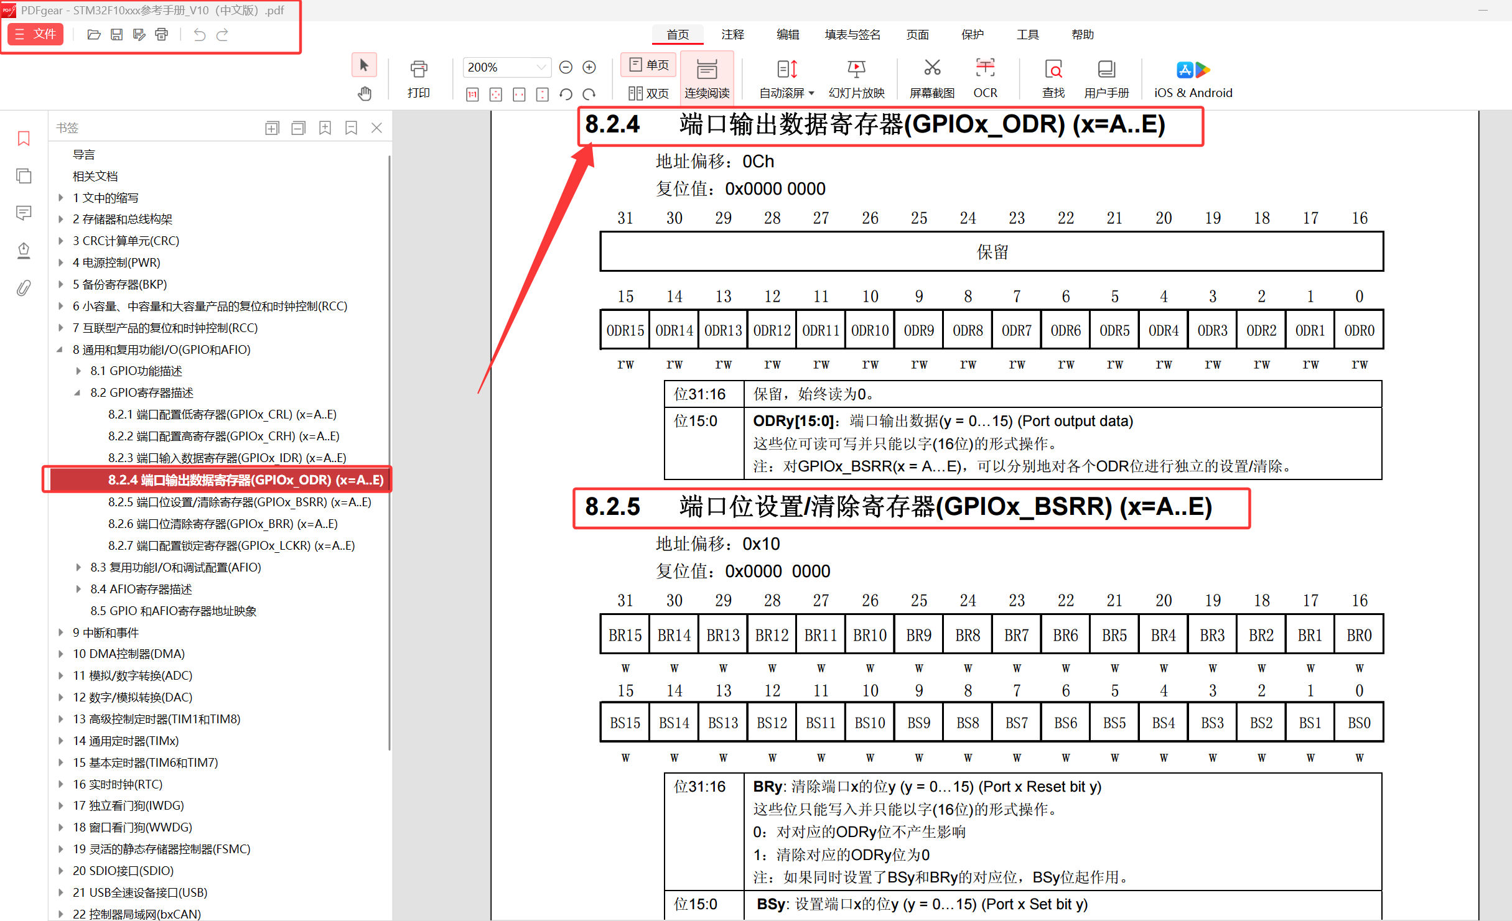Click the fit height icon
This screenshot has width=1512, height=921.
pos(543,95)
